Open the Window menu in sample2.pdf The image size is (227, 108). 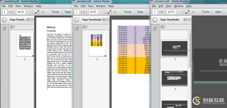pos(101,6)
